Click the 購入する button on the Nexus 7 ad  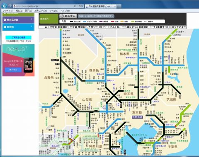[13, 70]
